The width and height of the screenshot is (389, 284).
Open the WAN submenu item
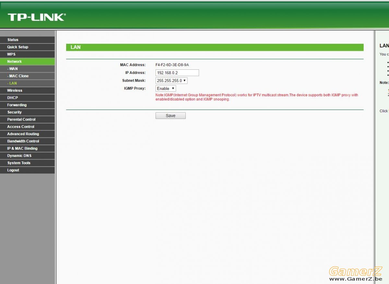coord(27,69)
